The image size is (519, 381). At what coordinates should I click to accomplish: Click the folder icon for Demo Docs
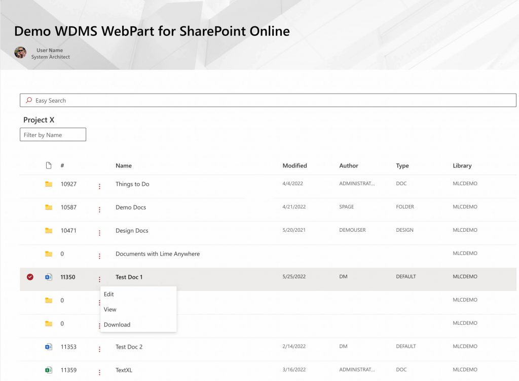pyautogui.click(x=49, y=207)
